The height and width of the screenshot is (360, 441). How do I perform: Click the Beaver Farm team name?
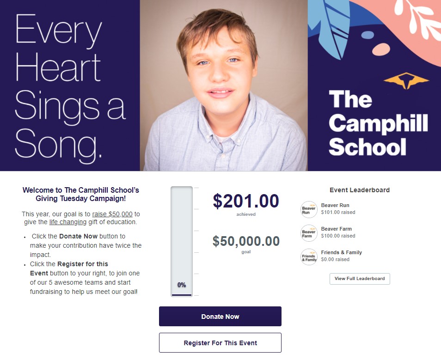(x=337, y=229)
